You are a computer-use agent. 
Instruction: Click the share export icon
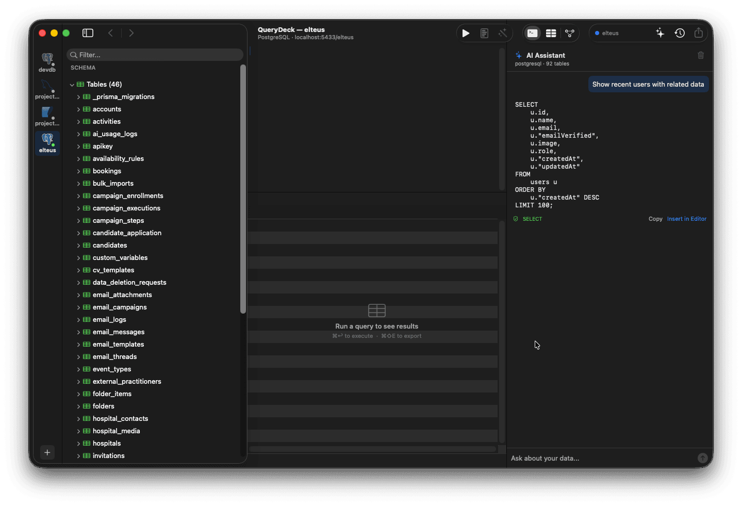[x=699, y=32]
